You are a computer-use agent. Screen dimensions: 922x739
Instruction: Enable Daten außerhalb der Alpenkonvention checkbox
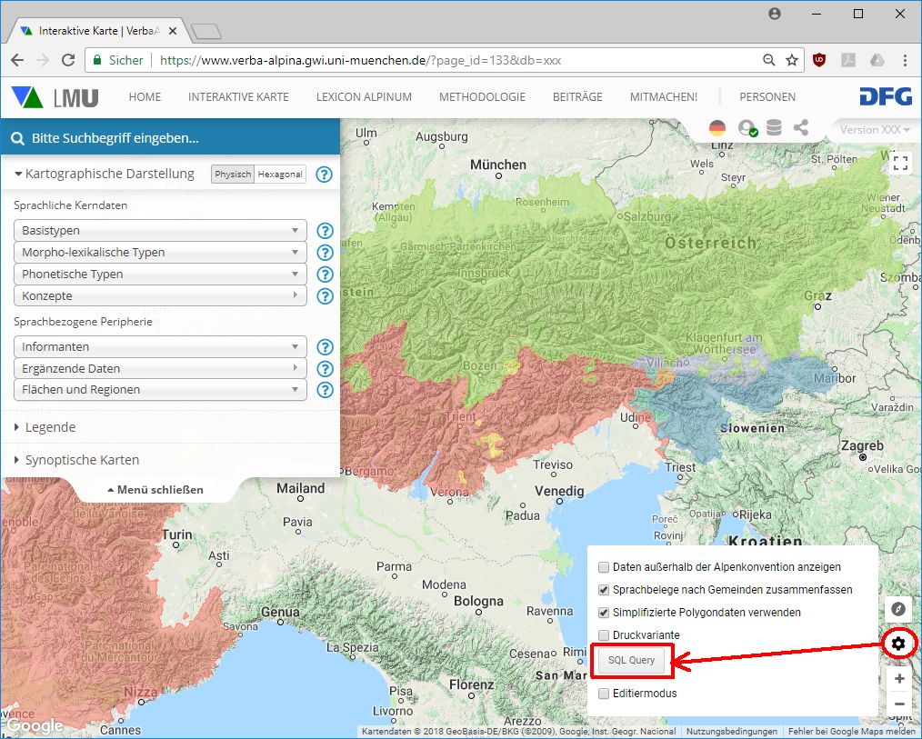click(x=604, y=566)
